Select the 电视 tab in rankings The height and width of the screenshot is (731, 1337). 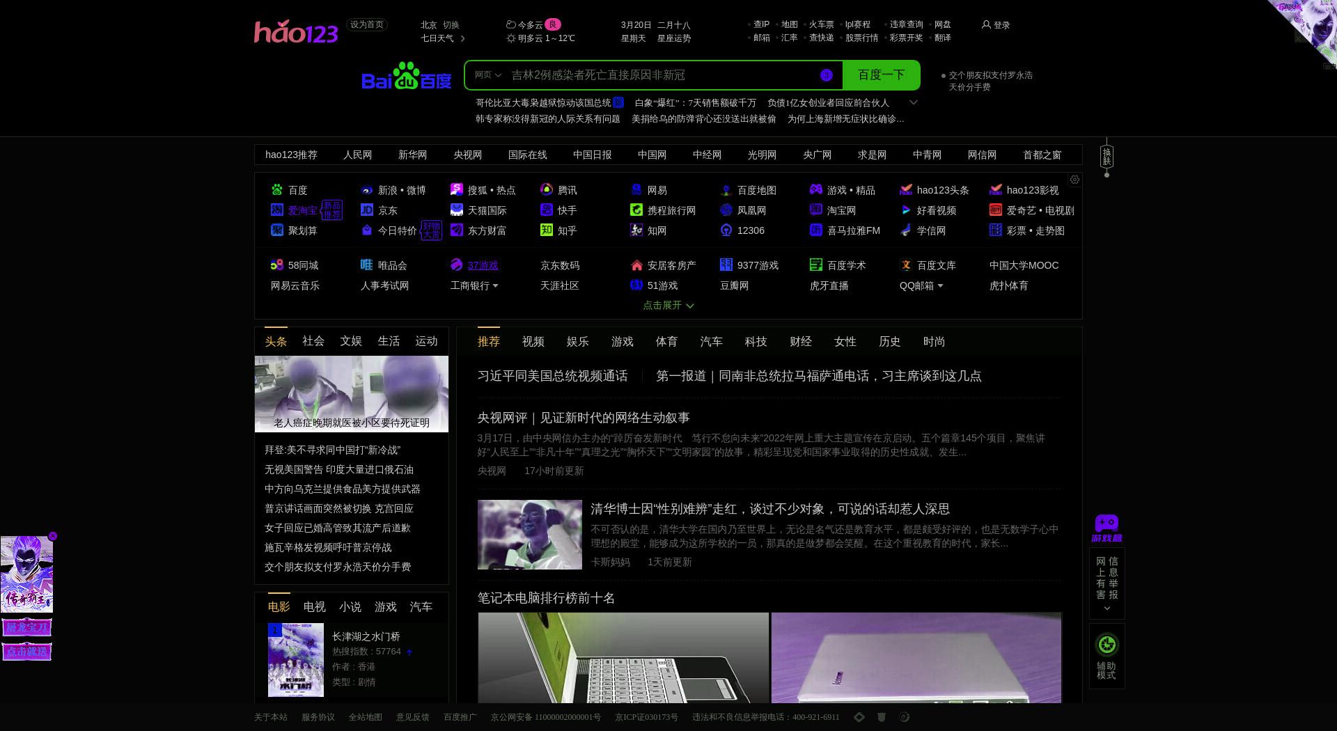314,606
